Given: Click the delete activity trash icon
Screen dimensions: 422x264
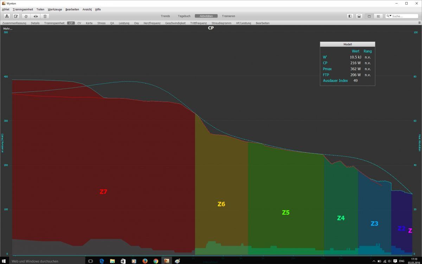Looking at the screenshot, I should point(45,16).
